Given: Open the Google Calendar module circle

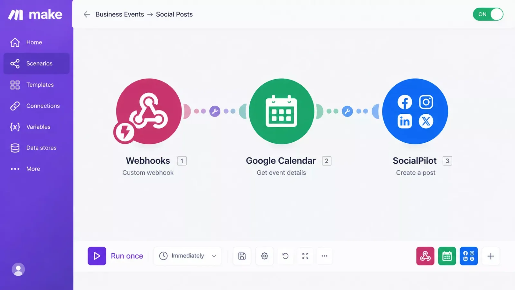Looking at the screenshot, I should tap(282, 111).
